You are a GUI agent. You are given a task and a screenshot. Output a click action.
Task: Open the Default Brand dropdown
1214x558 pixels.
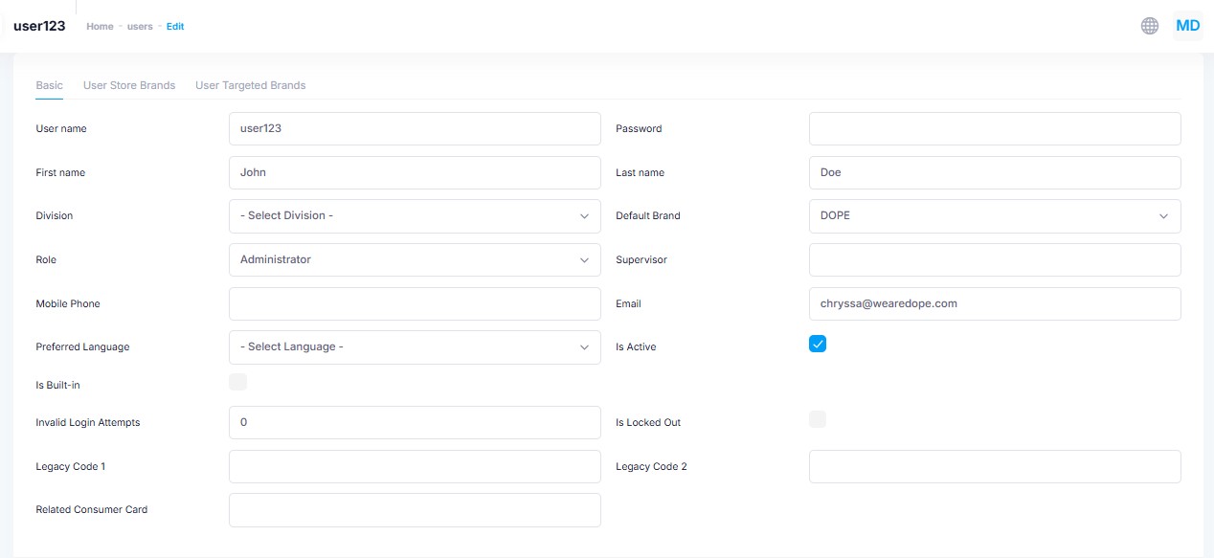995,216
